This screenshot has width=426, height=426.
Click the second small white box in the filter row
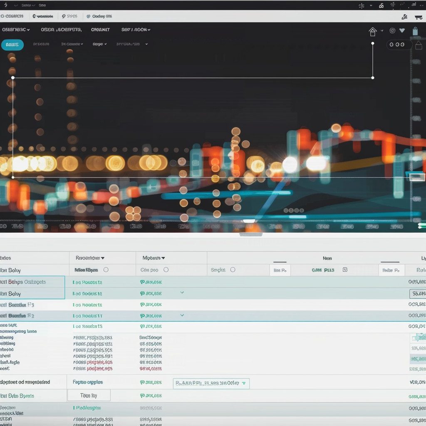[391, 270]
